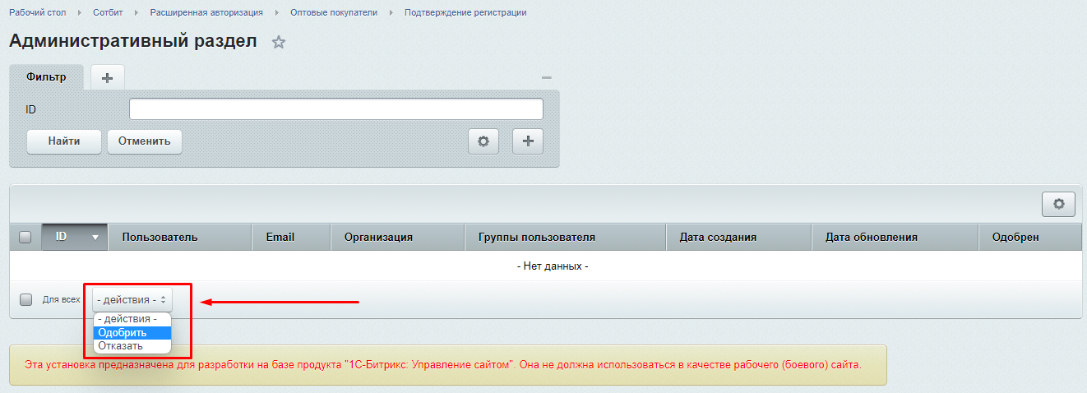
Task: Expand breadcrumb arrow after Рабочий стол
Action: [80, 13]
